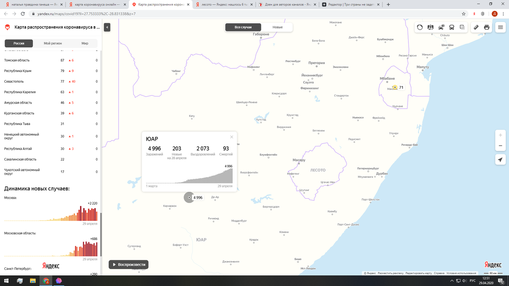Switch to the лесото Яндекс browser tab
This screenshot has width=509, height=286.
coord(224,4)
